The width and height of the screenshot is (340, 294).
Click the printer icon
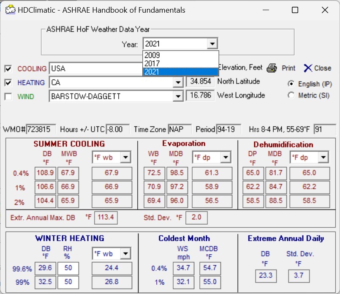pos(272,68)
